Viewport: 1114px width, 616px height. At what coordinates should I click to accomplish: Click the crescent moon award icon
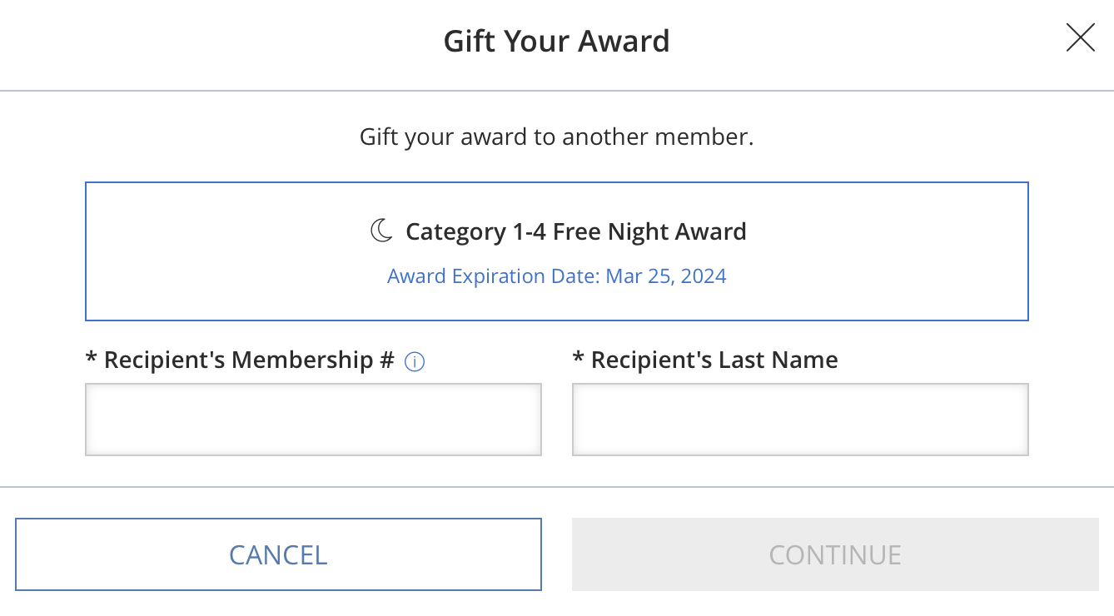pyautogui.click(x=381, y=231)
